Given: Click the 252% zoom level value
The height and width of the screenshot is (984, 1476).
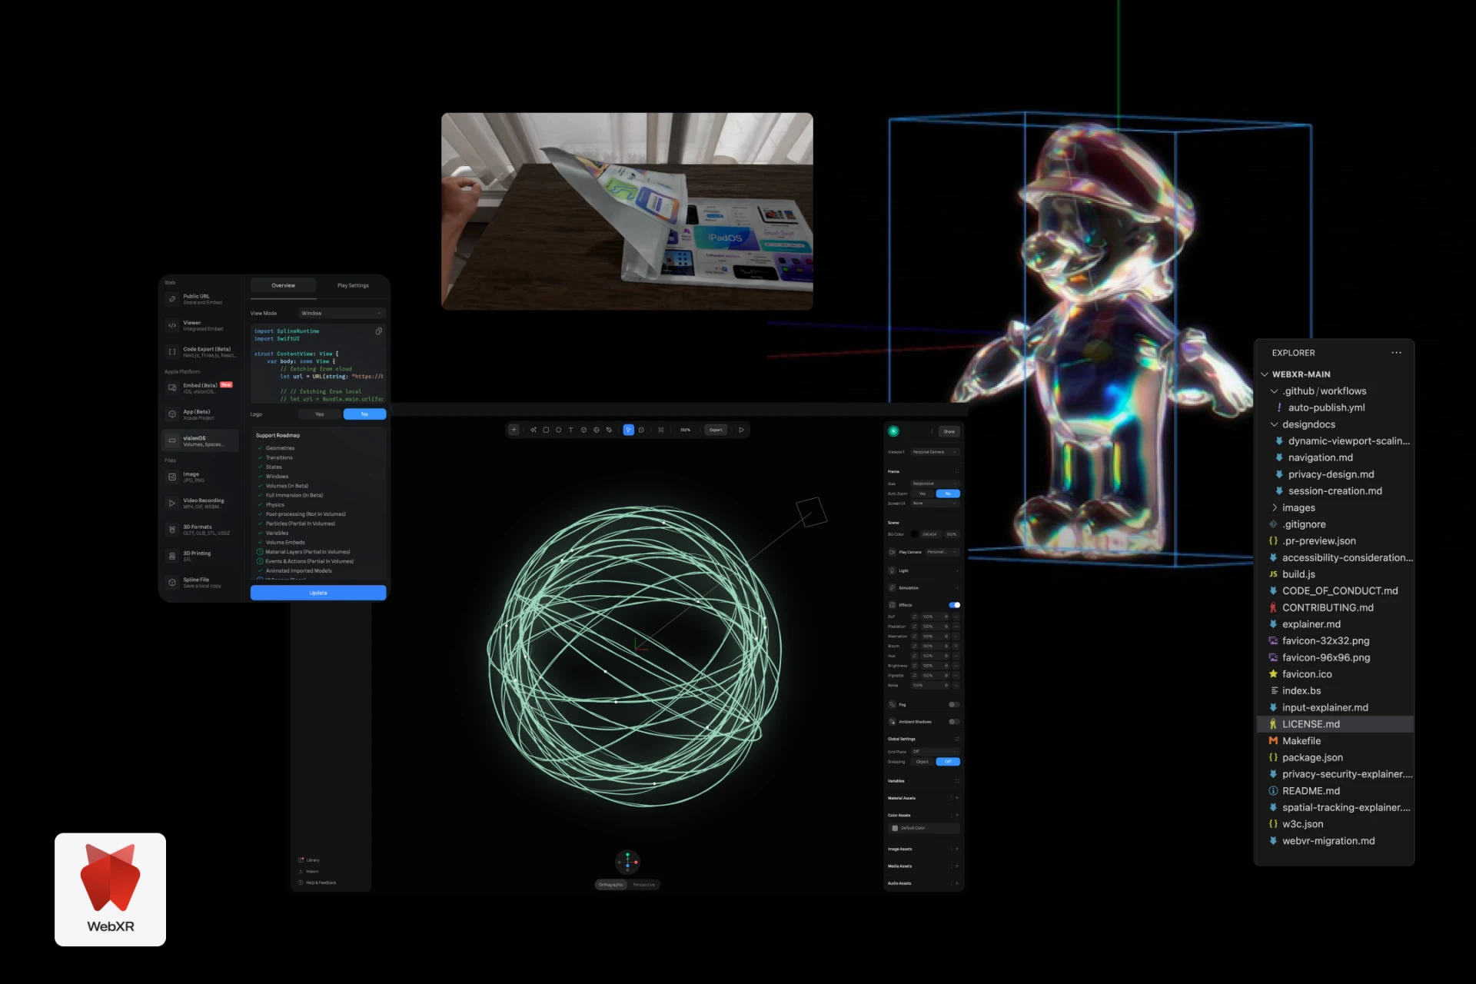Looking at the screenshot, I should [685, 430].
